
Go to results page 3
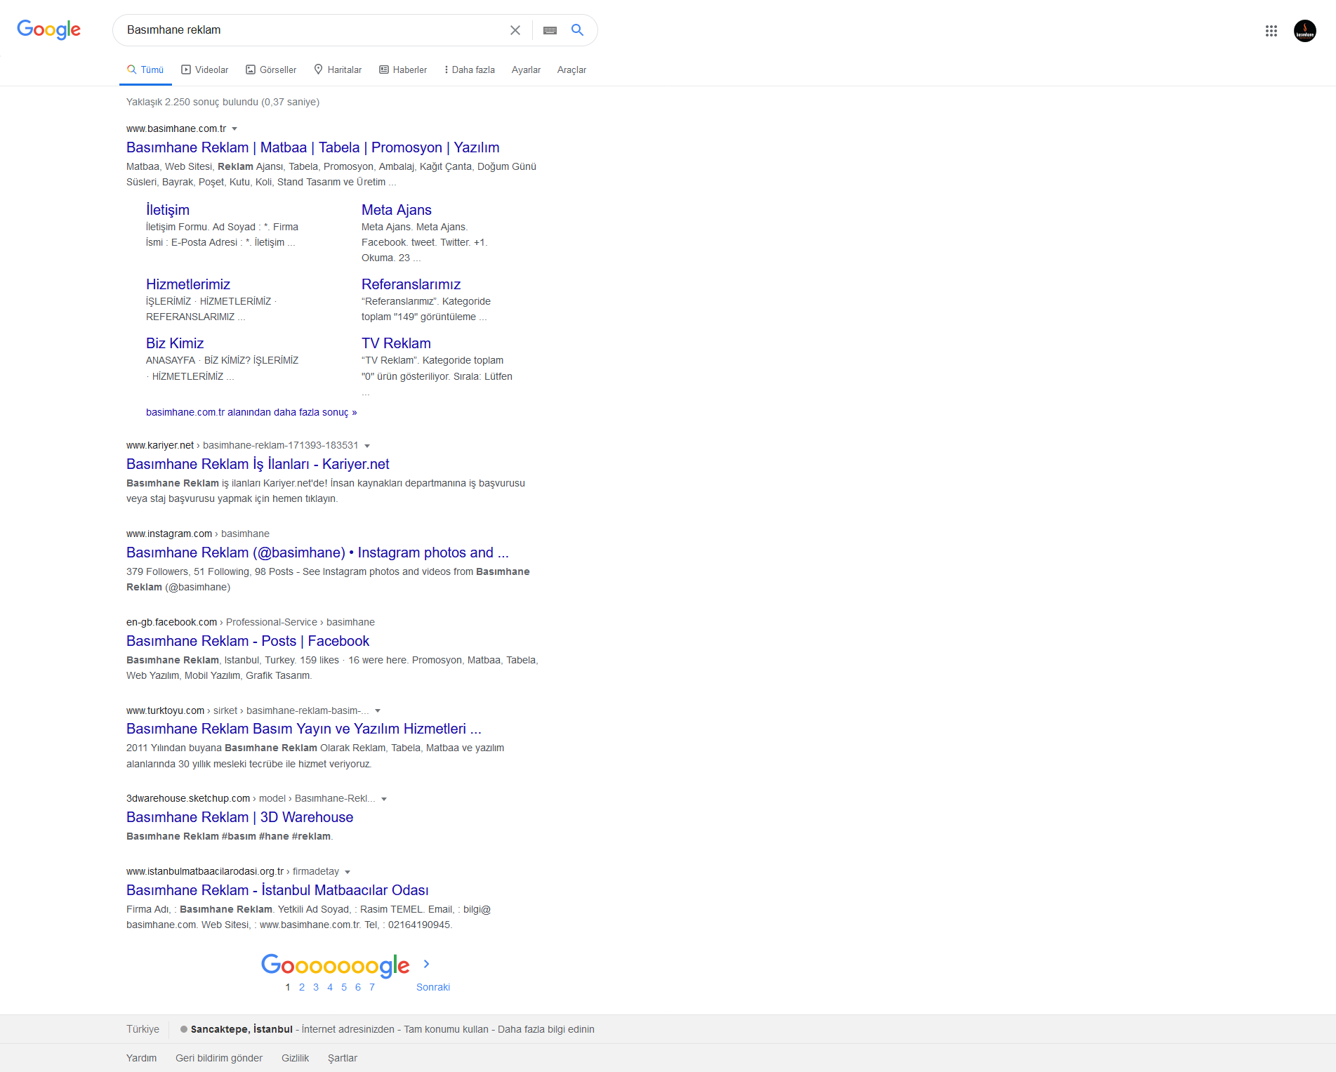[316, 987]
